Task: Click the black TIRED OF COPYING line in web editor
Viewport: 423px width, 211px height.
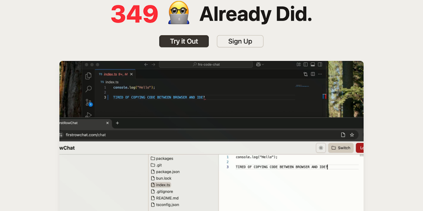Action: coord(282,167)
